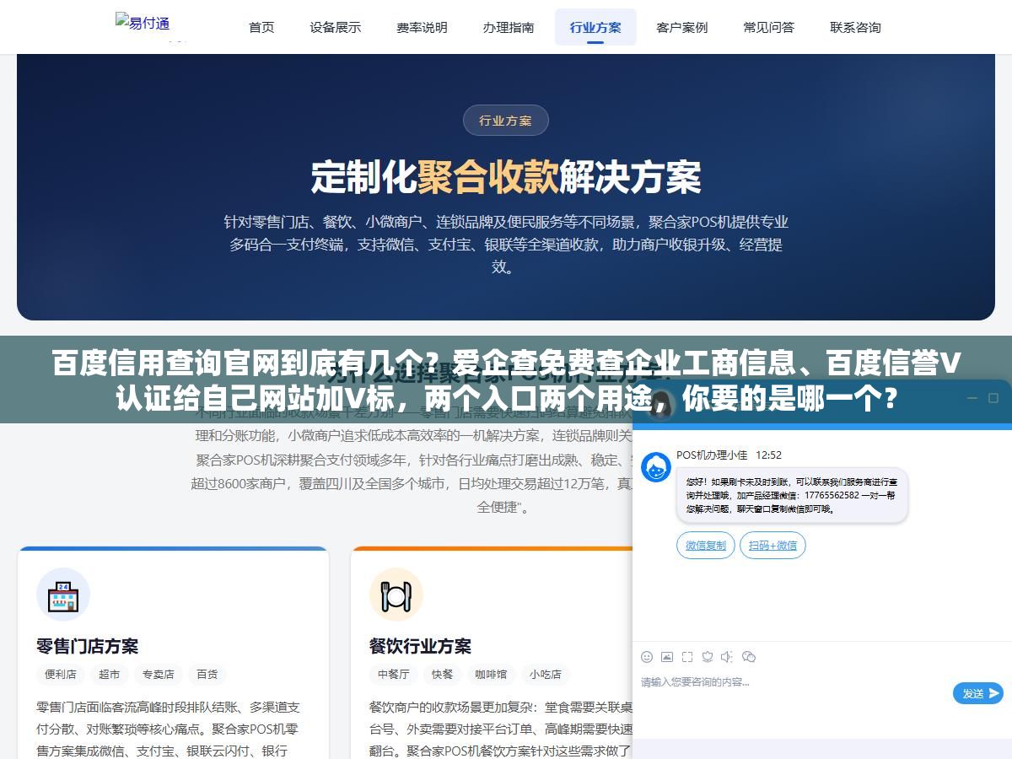Click the 小吃店 tag
The height and width of the screenshot is (759, 1012).
(545, 675)
